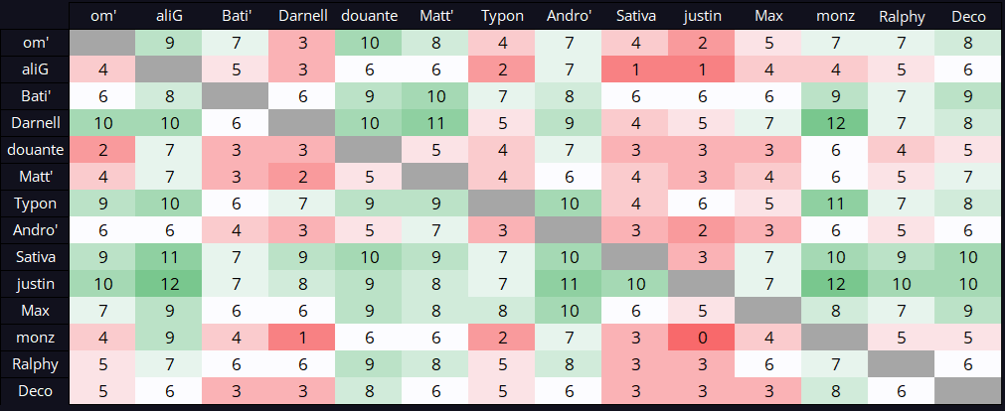
Task: Click the "douante" column header
Action: click(369, 17)
